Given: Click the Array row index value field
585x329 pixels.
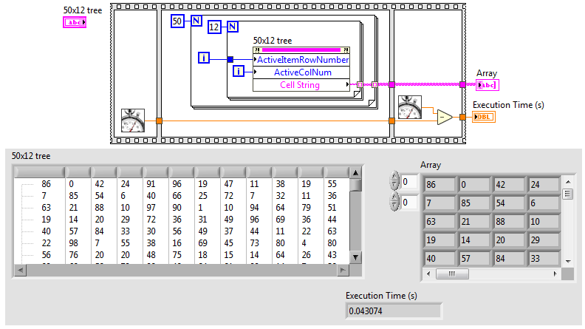Looking at the screenshot, I should pyautogui.click(x=408, y=182).
